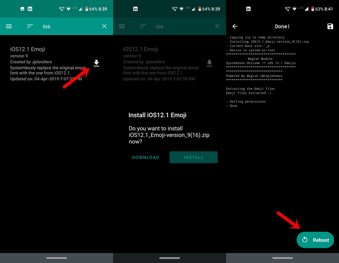Image resolution: width=339 pixels, height=263 pixels.
Task: Tap home gesture pill in left screenshot
Action: click(56, 258)
